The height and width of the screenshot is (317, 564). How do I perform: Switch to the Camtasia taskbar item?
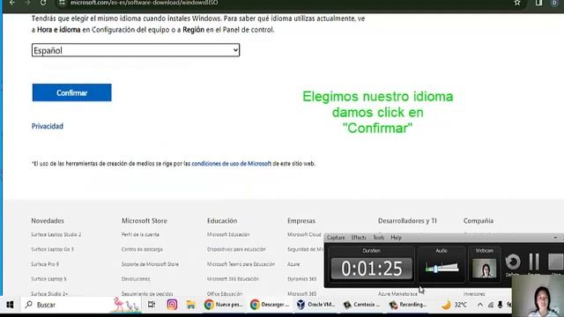coord(361,305)
